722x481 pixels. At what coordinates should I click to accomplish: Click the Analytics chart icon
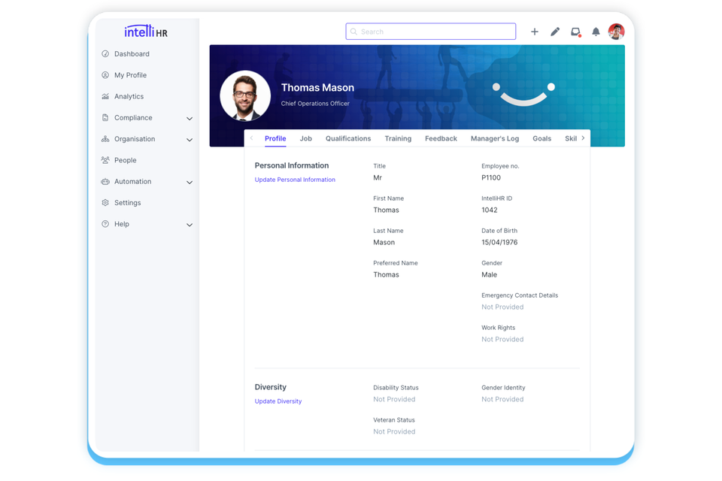pyautogui.click(x=105, y=96)
